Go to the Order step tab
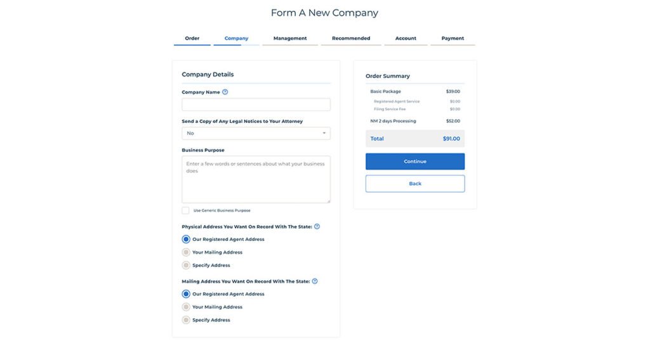The width and height of the screenshot is (650, 341). coord(192,39)
